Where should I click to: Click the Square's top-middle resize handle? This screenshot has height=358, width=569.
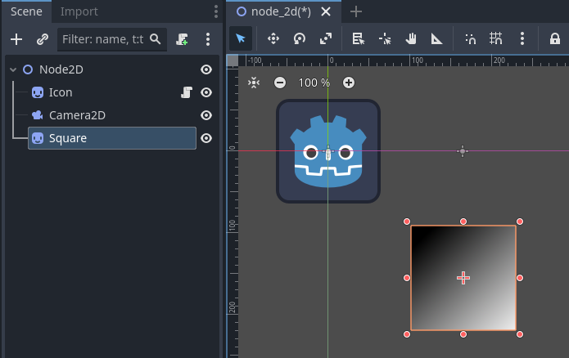[463, 222]
